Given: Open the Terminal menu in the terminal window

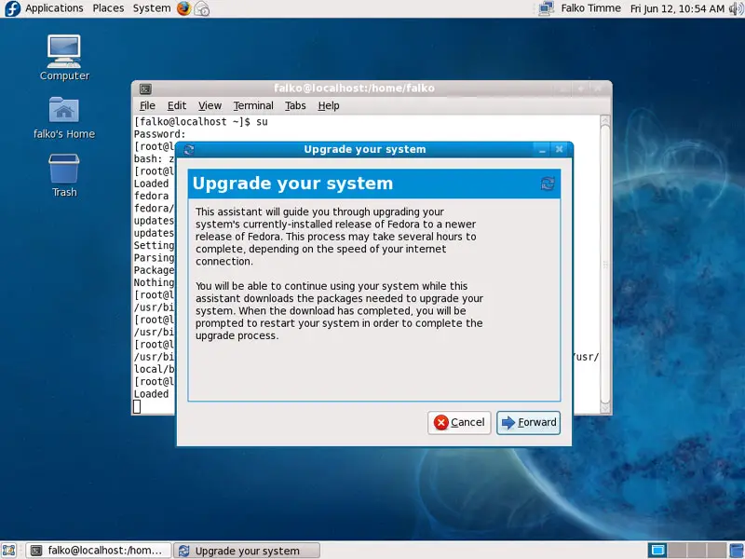Looking at the screenshot, I should [x=253, y=105].
